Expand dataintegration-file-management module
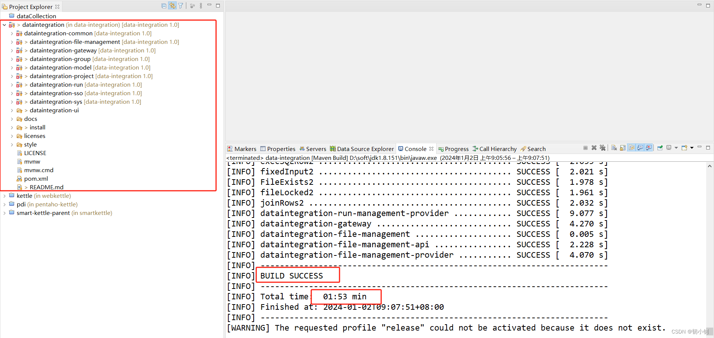The height and width of the screenshot is (338, 714). click(12, 42)
